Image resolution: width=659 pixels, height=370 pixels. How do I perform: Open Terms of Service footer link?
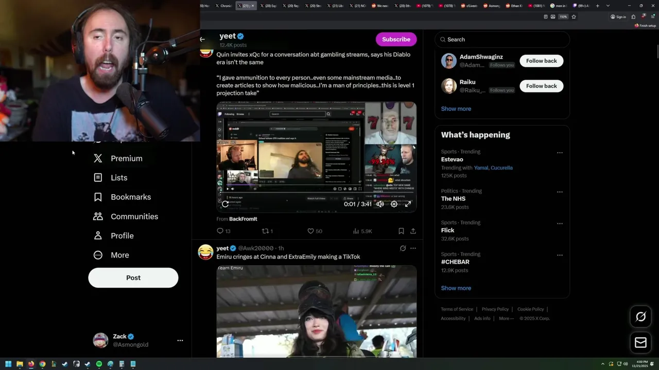click(x=457, y=309)
